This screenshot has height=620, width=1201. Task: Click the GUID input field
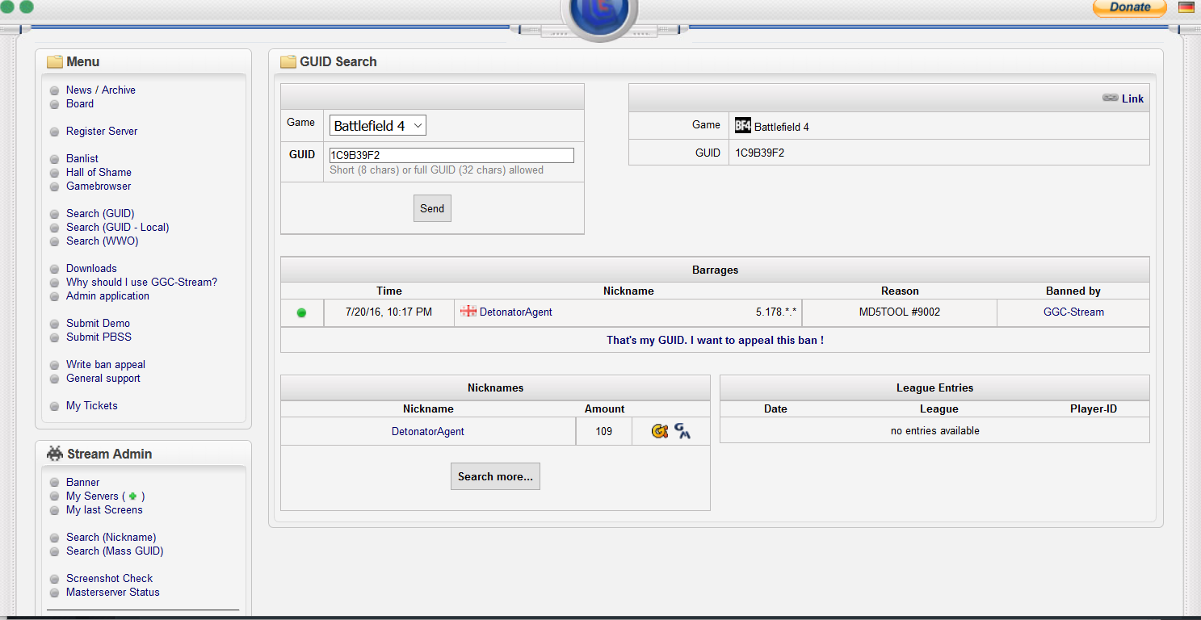coord(451,155)
